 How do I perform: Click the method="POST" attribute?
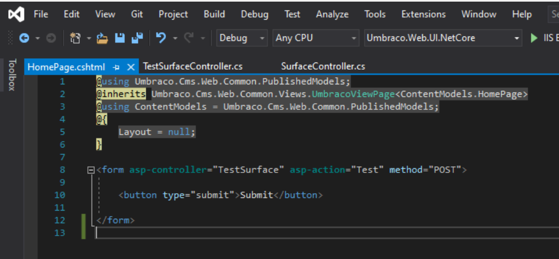click(x=425, y=170)
